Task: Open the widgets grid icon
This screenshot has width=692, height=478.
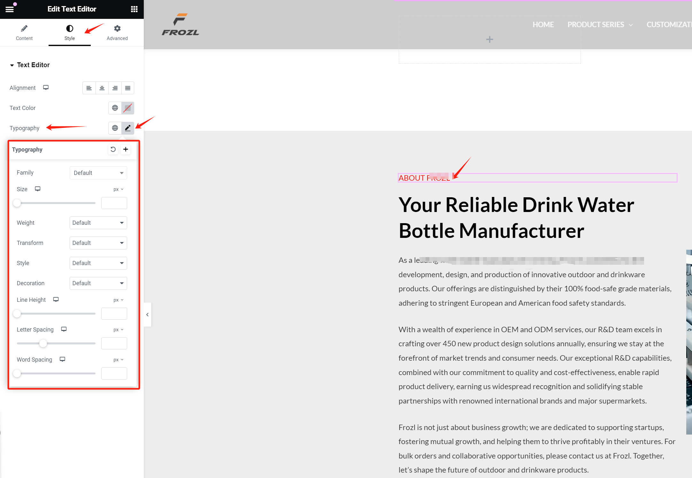Action: (134, 9)
